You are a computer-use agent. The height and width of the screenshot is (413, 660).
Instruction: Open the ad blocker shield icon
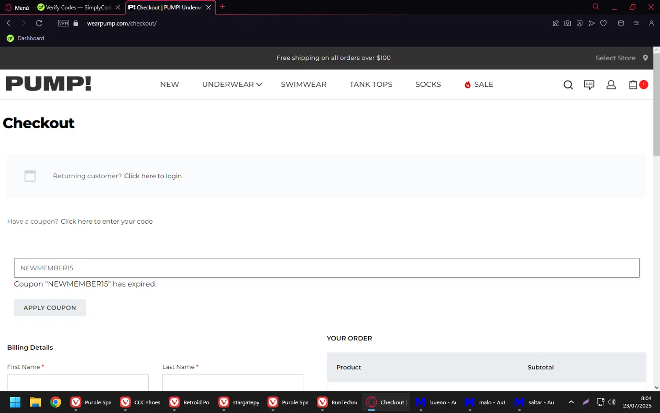579,23
